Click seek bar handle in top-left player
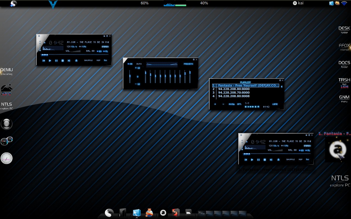This screenshot has width=351, height=219. (44, 55)
